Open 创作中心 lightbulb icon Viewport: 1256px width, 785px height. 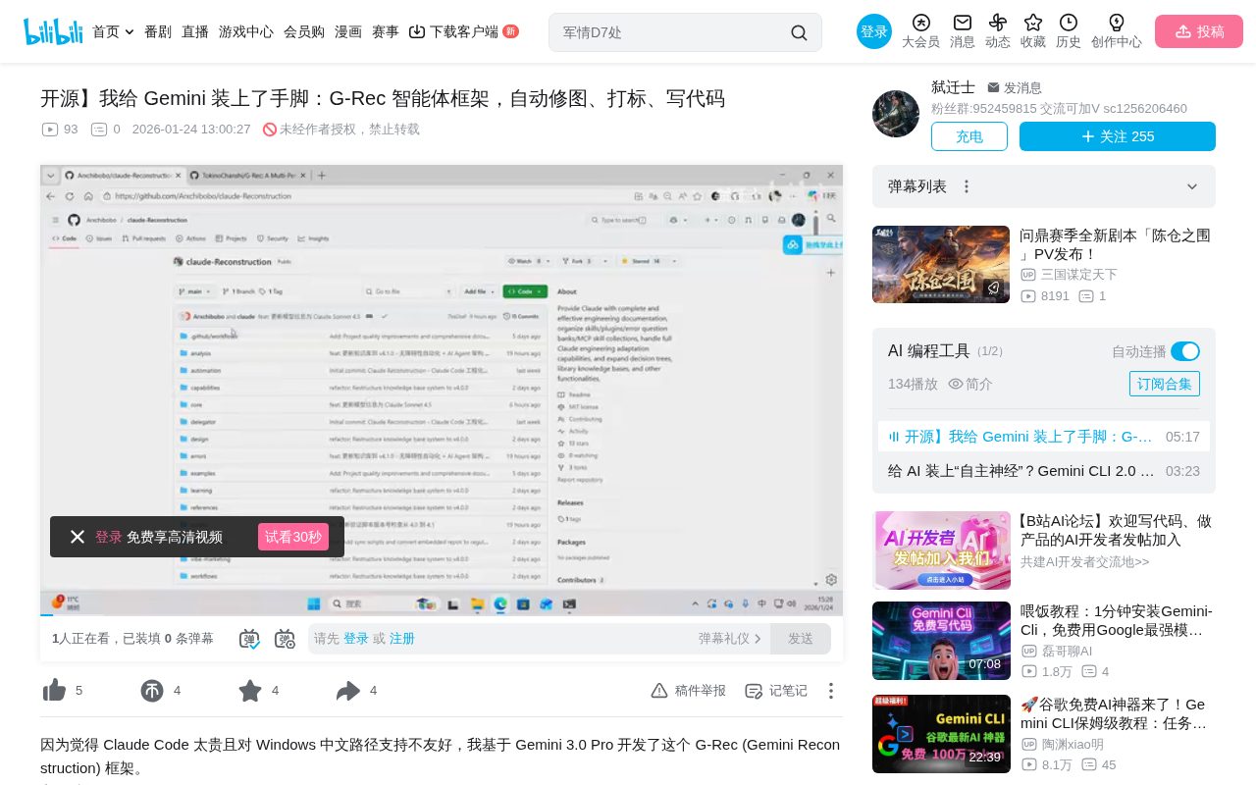click(1117, 31)
